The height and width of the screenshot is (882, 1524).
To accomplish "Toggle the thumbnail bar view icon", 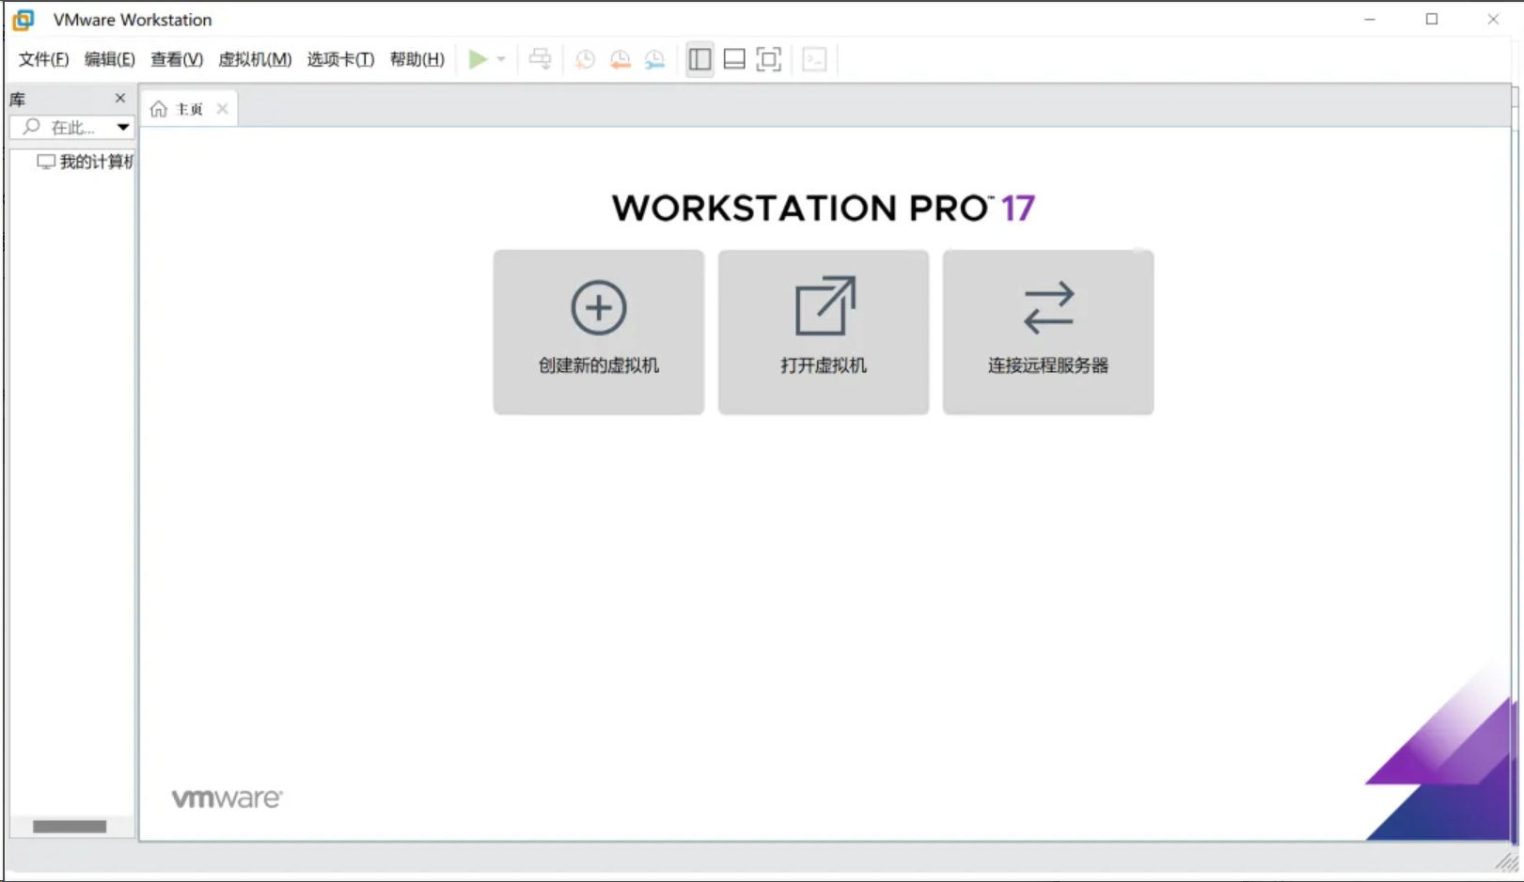I will (x=734, y=58).
